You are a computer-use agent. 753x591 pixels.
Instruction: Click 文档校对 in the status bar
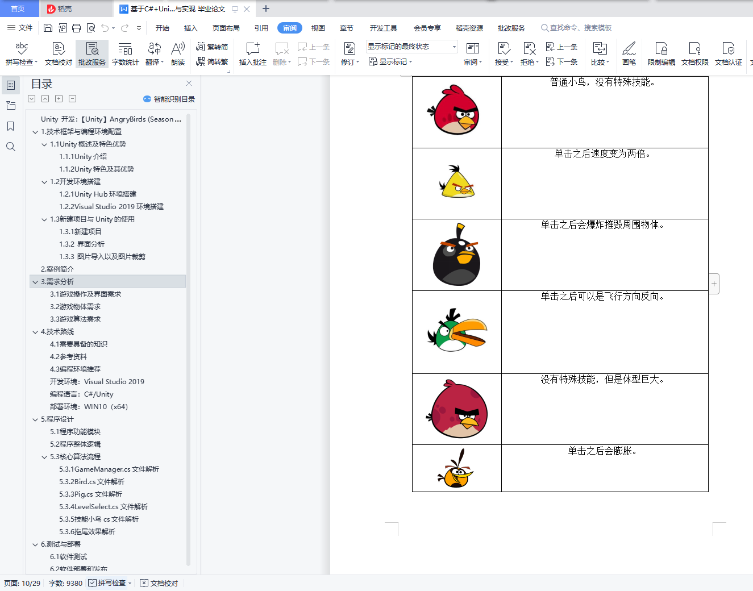pyautogui.click(x=159, y=583)
